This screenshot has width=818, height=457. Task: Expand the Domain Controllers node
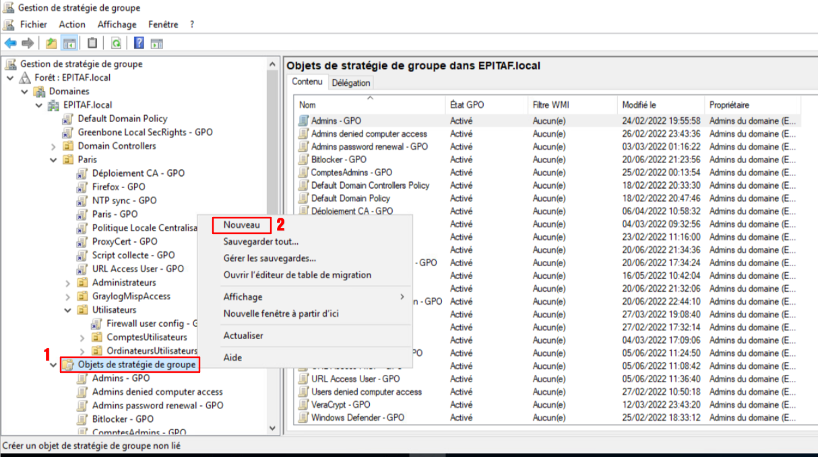[x=54, y=146]
